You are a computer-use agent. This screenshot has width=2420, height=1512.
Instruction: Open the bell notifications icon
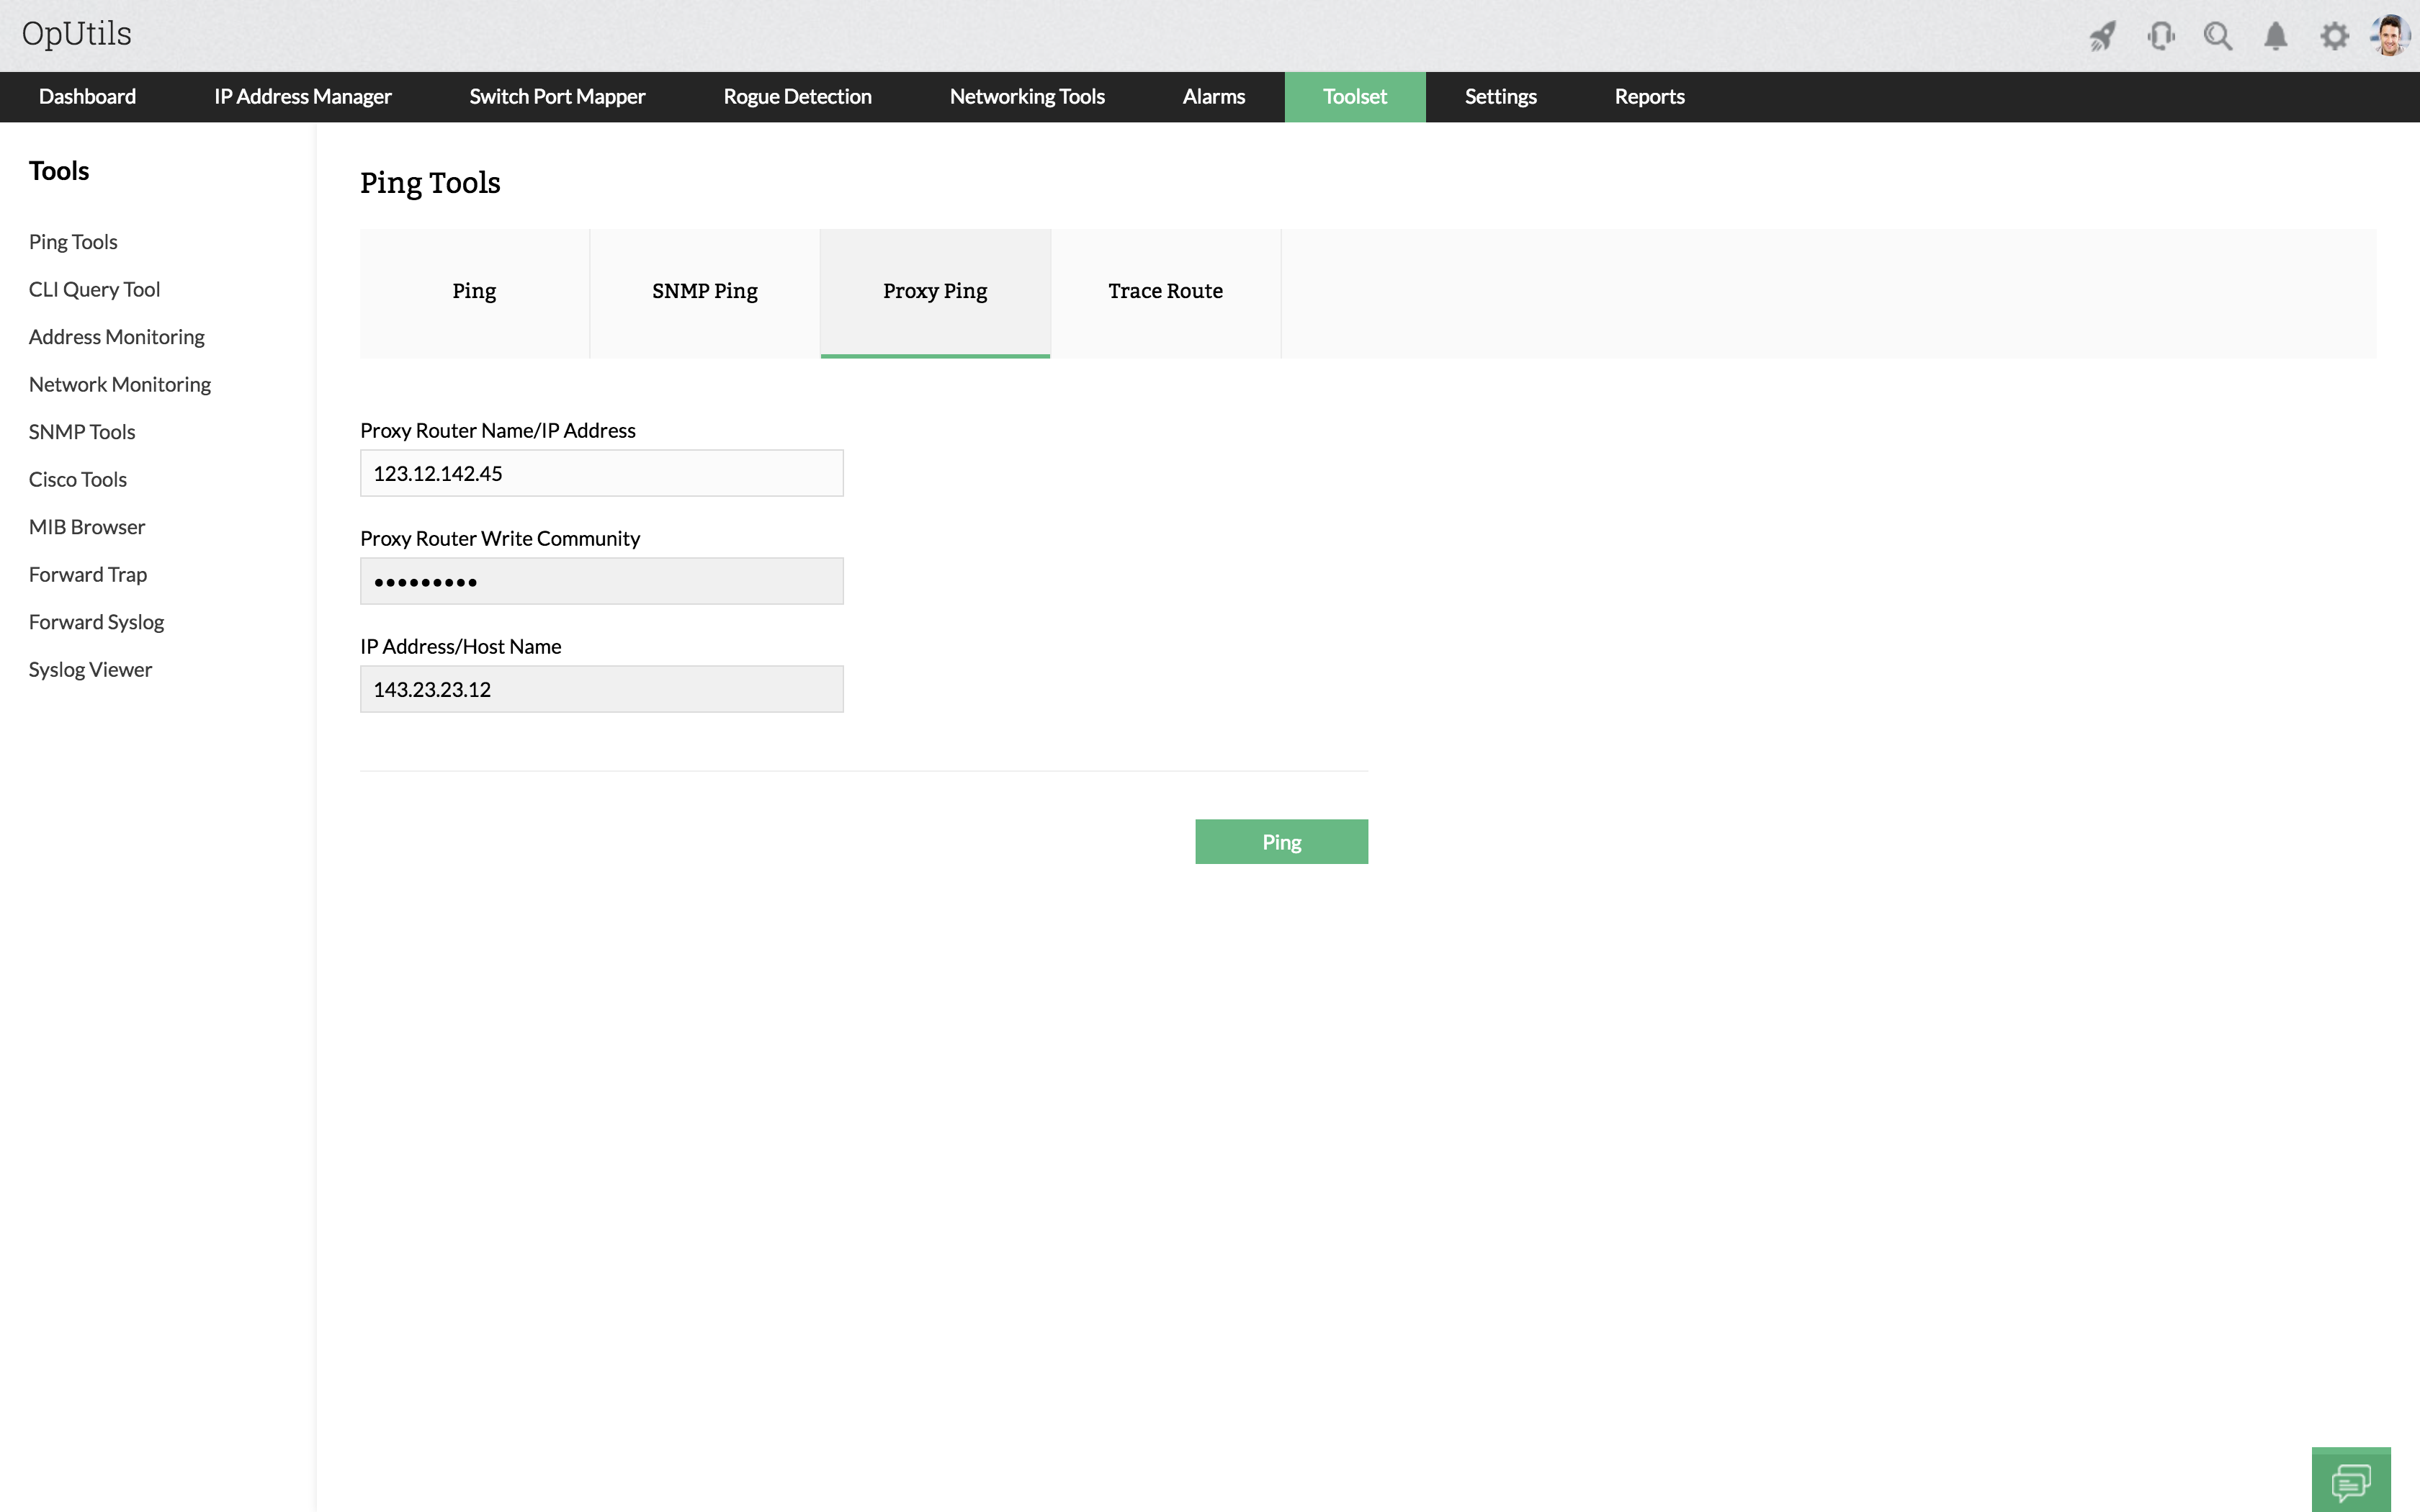[2276, 37]
